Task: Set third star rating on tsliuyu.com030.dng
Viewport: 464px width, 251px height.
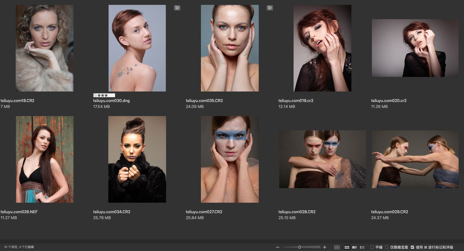Action: (x=106, y=95)
